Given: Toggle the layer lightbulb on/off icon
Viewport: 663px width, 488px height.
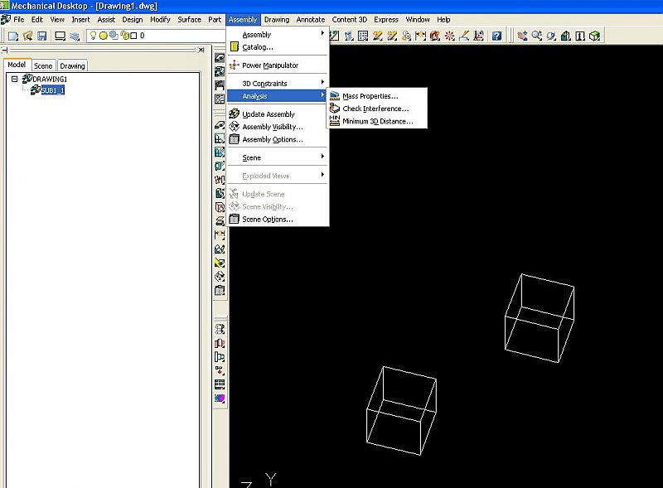Looking at the screenshot, I should (93, 36).
